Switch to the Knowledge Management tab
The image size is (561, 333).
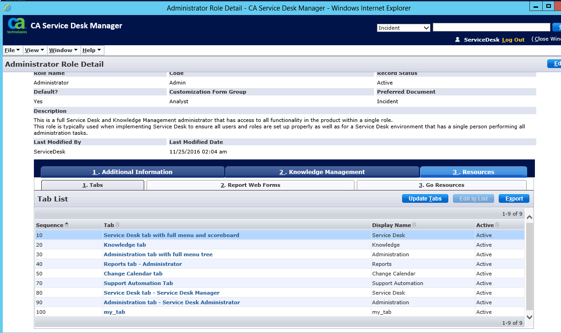tap(322, 172)
